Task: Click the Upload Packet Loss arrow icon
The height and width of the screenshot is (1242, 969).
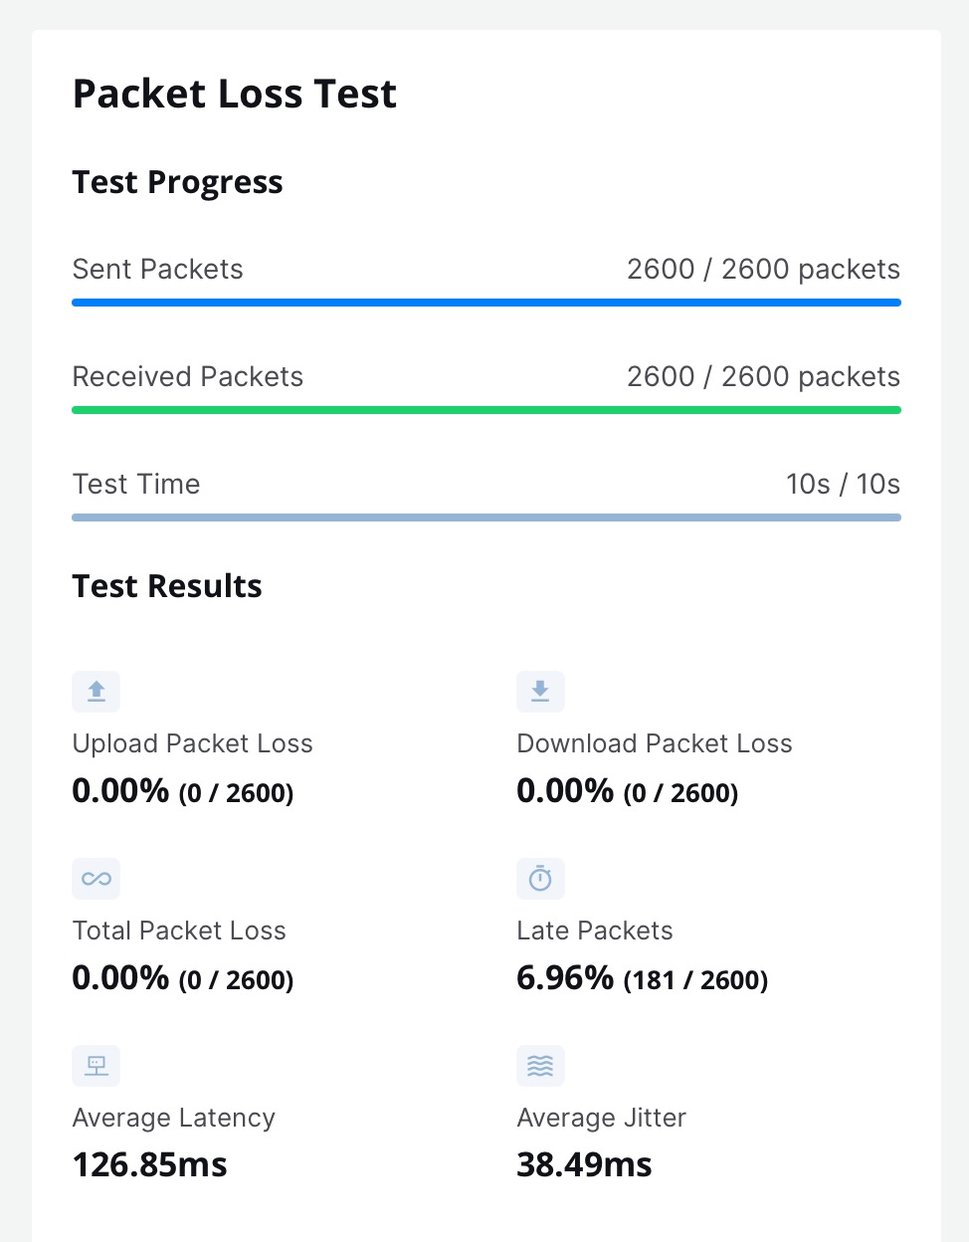Action: (x=97, y=692)
